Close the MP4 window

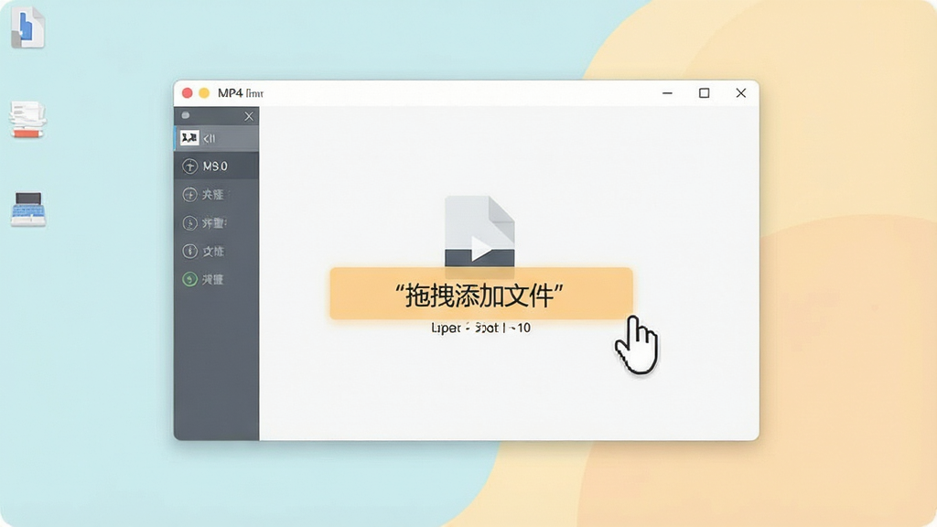coord(741,93)
